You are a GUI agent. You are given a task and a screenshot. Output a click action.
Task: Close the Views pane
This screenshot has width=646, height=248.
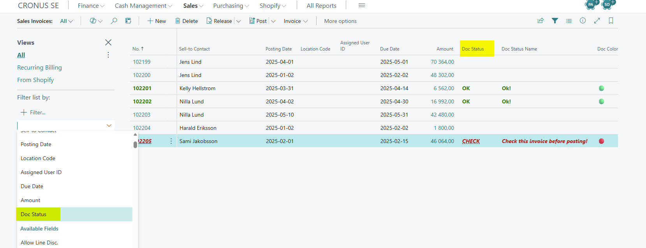click(x=108, y=42)
